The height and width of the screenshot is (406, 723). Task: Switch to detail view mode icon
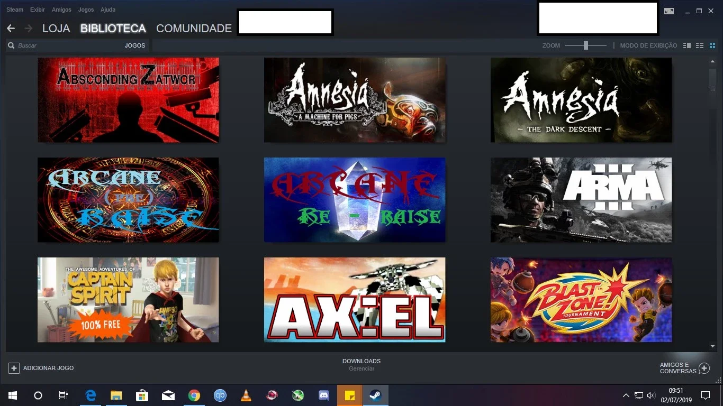[x=687, y=45]
